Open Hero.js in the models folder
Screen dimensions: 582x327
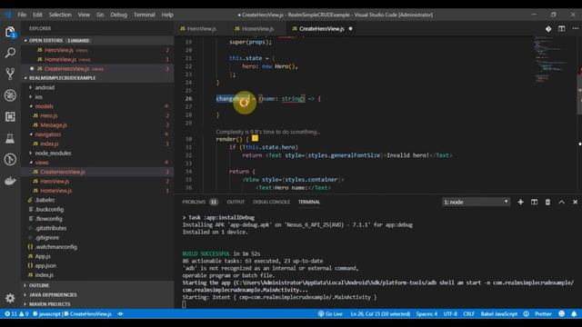tap(48, 115)
